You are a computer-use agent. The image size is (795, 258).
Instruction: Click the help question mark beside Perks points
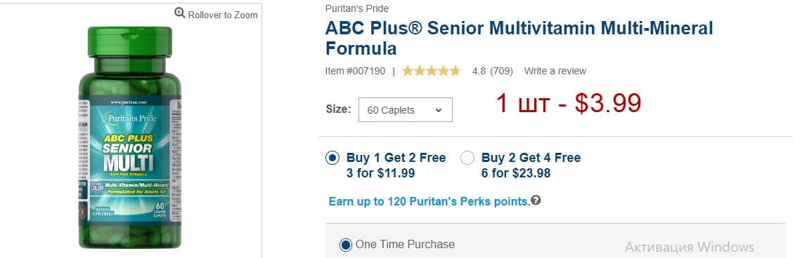click(536, 201)
